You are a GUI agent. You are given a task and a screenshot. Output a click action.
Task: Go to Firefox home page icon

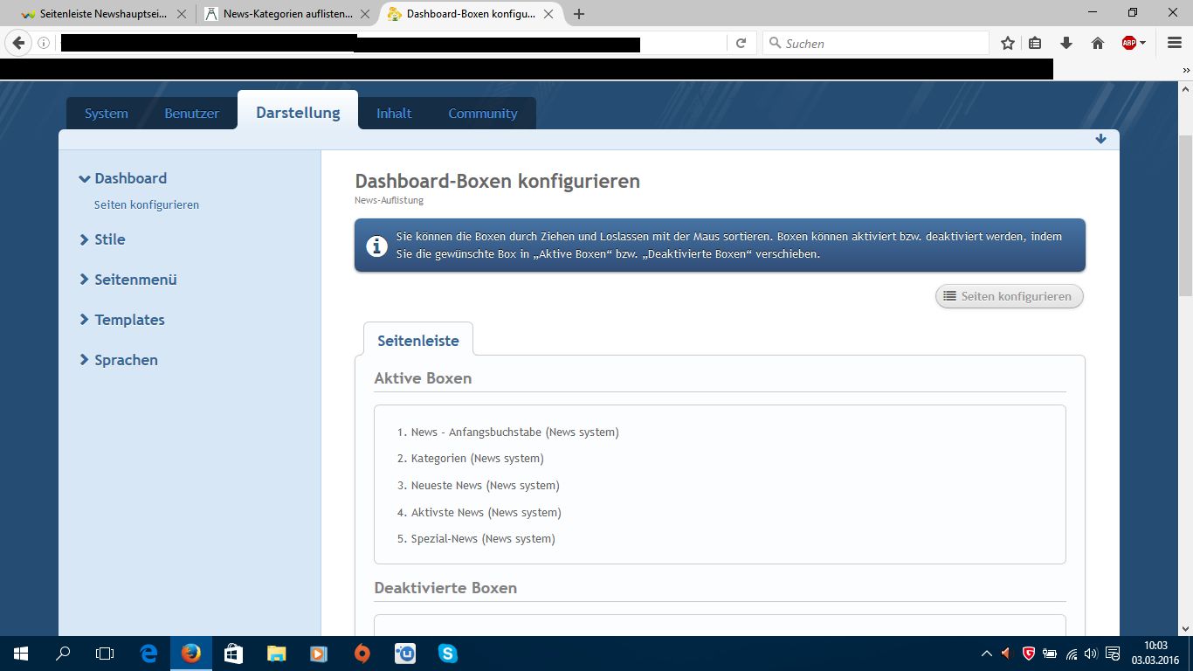(1098, 43)
